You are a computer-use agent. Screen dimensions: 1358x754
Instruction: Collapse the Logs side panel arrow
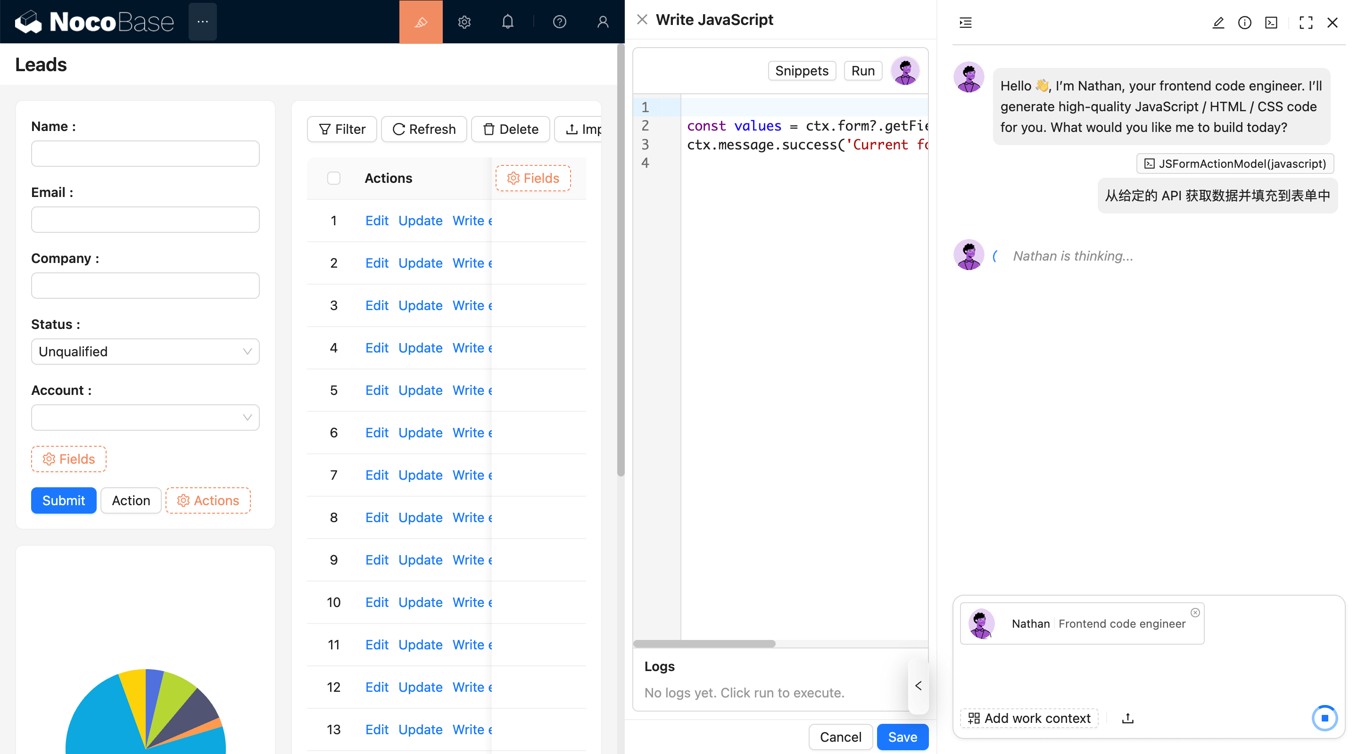pyautogui.click(x=919, y=686)
